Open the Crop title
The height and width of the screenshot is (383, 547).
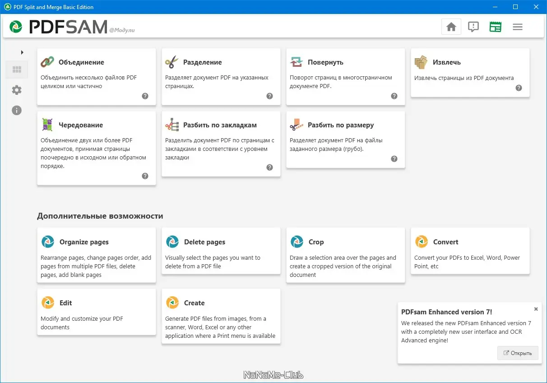coord(316,242)
